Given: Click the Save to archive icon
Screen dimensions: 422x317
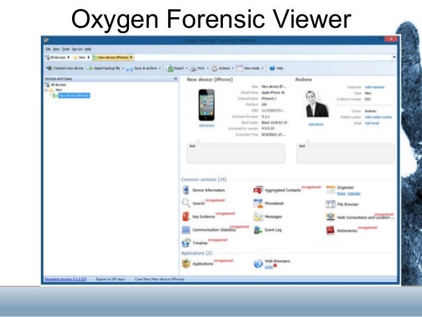Looking at the screenshot, I should tap(130, 69).
